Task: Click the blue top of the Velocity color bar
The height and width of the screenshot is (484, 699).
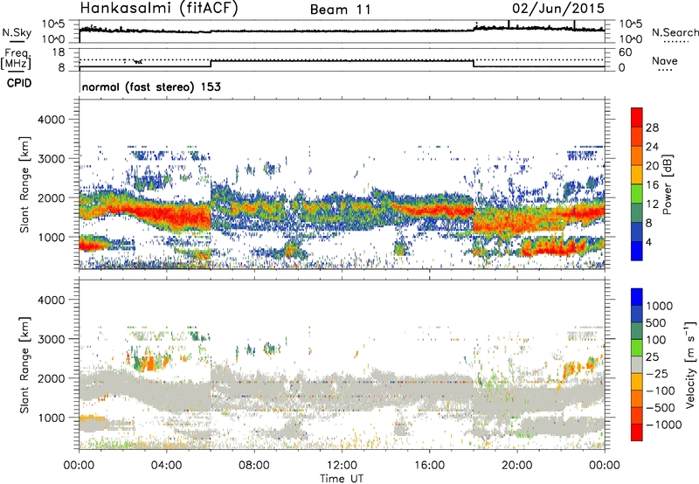Action: (x=637, y=297)
